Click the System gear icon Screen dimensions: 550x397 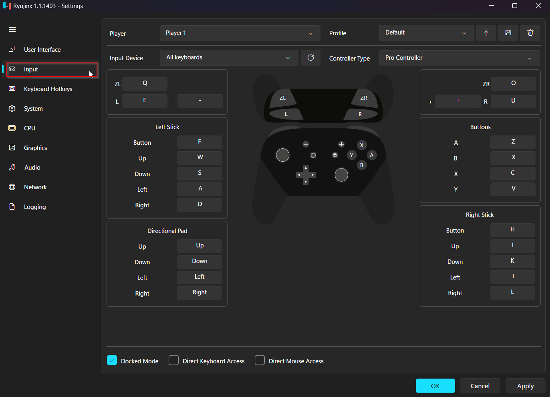(12, 108)
